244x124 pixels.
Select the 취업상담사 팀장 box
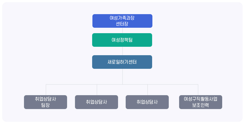[x=46, y=102]
